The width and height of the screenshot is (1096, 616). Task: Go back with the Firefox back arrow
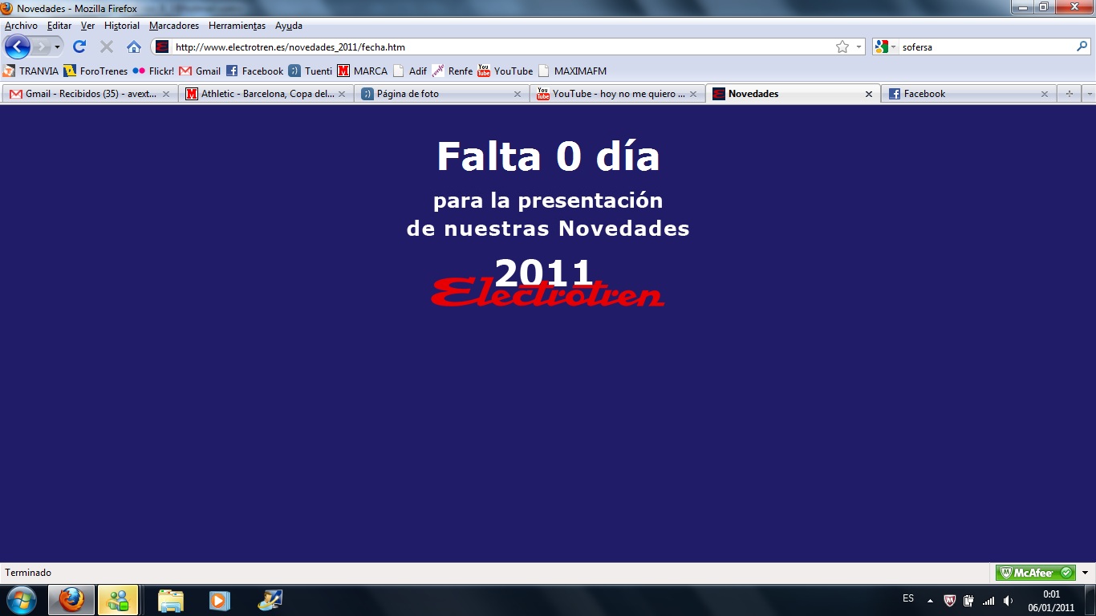point(17,47)
